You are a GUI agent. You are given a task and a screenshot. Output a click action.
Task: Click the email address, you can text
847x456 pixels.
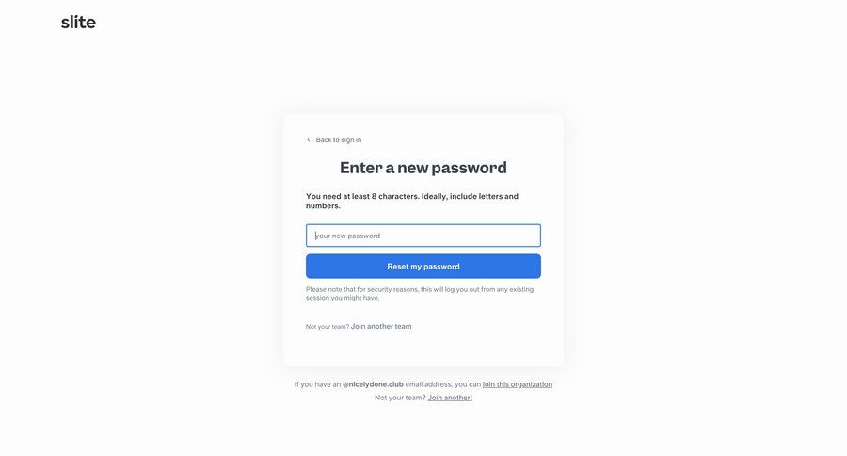tap(443, 384)
